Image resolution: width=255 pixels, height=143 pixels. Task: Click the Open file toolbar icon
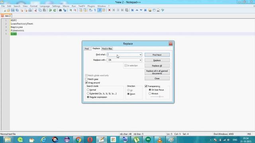point(8,10)
